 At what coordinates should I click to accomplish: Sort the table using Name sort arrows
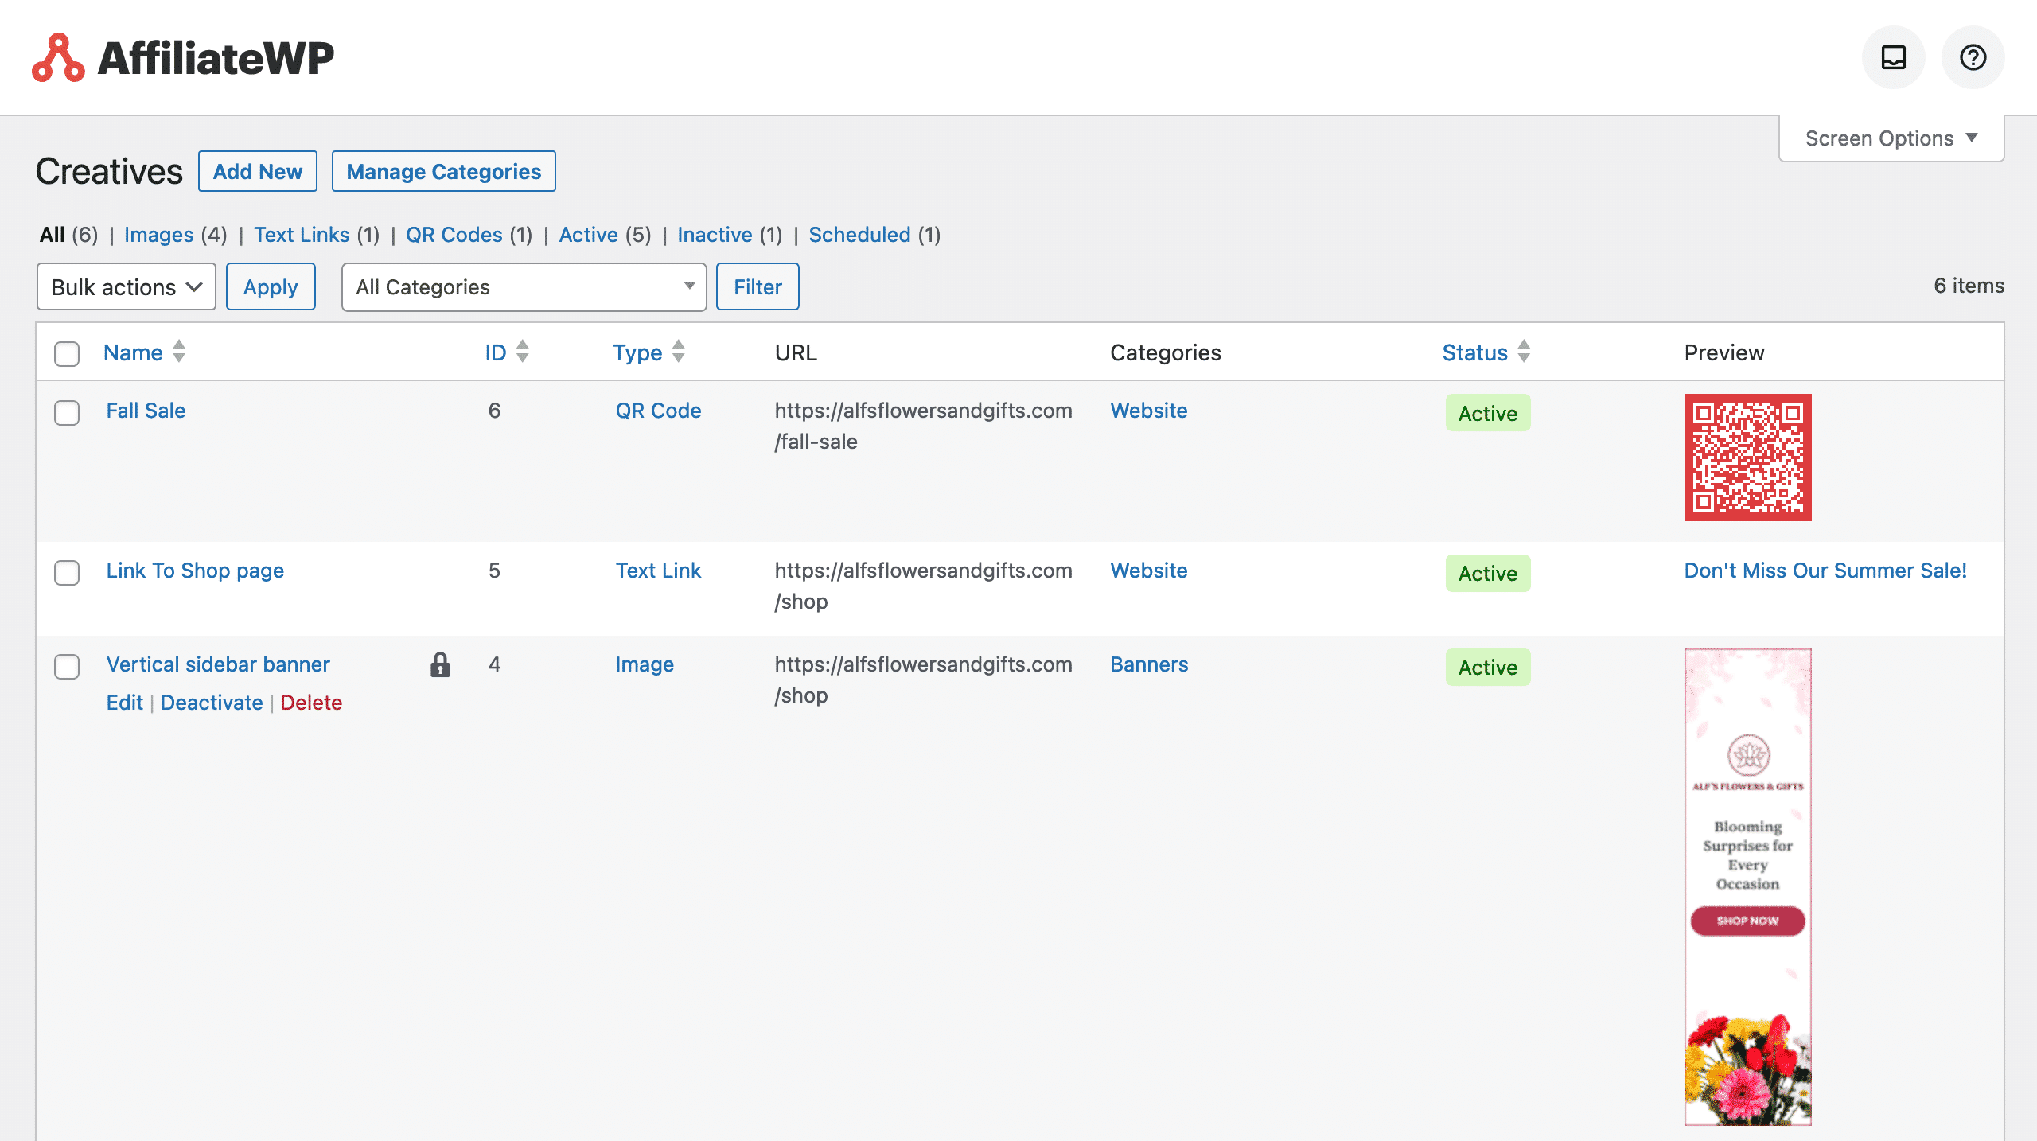click(x=179, y=352)
